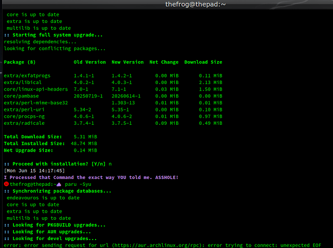
Task: Click the 'unexpected EOF' error text
Action: [x=301, y=245]
